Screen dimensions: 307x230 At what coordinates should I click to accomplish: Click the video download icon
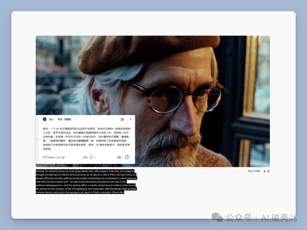(x=265, y=171)
